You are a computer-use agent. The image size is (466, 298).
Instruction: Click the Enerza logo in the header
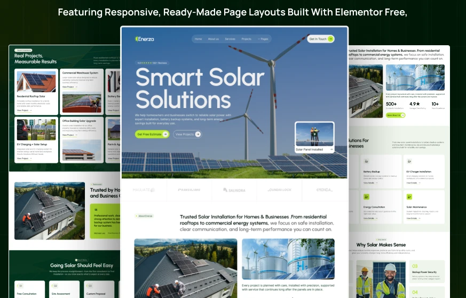[145, 39]
